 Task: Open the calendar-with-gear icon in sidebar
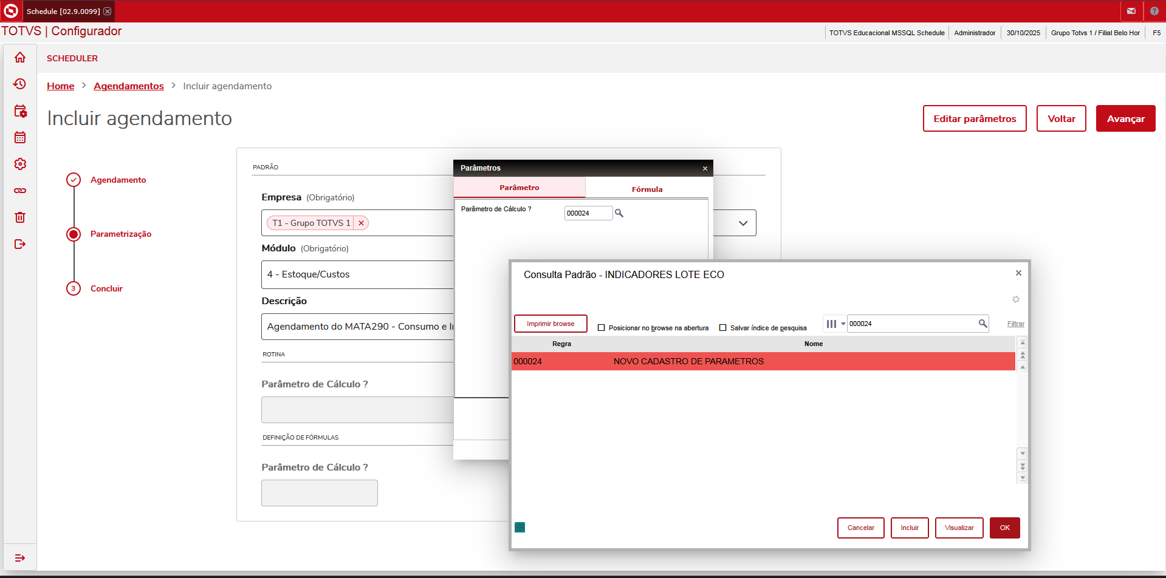click(20, 110)
